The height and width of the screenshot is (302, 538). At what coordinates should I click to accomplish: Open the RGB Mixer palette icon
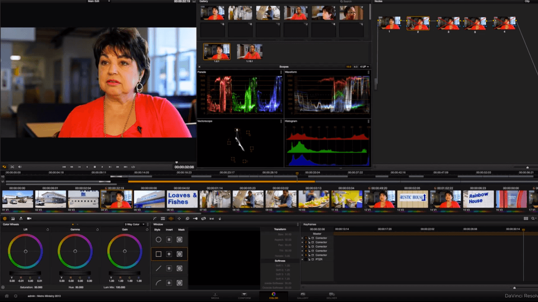point(13,219)
